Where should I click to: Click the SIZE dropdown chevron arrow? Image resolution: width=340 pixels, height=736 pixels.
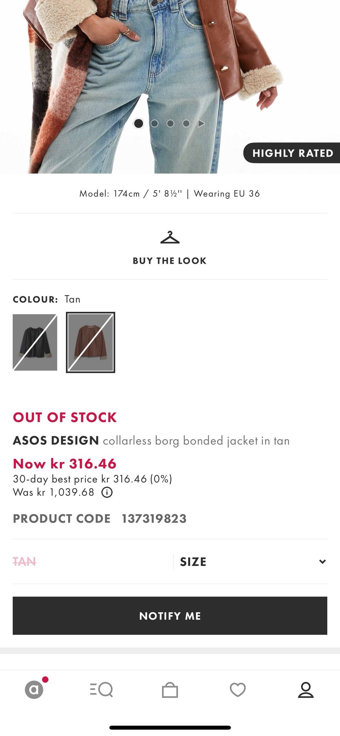tap(322, 562)
